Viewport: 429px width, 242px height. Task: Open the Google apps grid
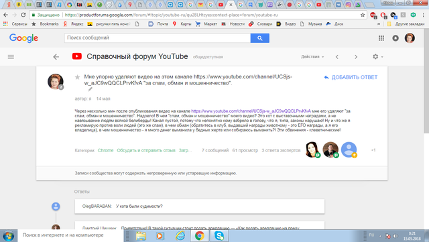click(x=381, y=38)
